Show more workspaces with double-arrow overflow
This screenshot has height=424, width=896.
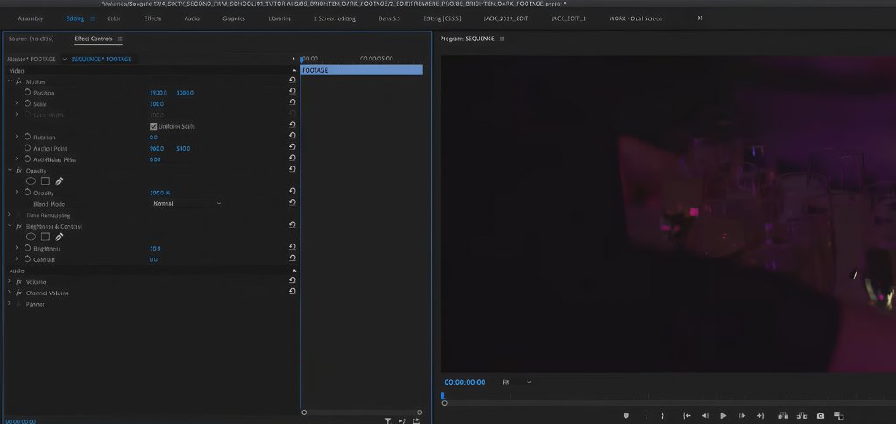click(701, 18)
